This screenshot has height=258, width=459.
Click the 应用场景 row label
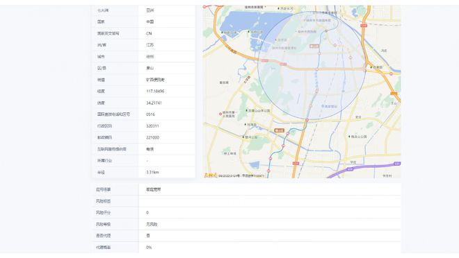(104, 189)
